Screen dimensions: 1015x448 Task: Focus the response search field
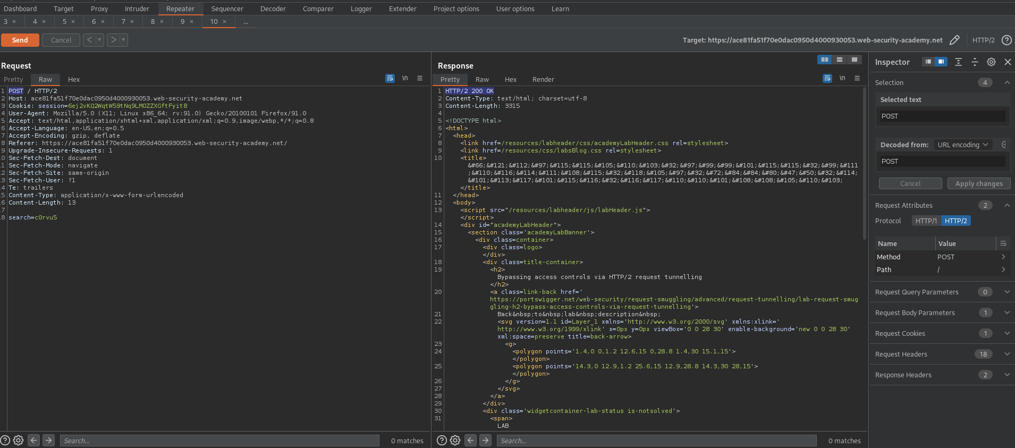[657, 441]
